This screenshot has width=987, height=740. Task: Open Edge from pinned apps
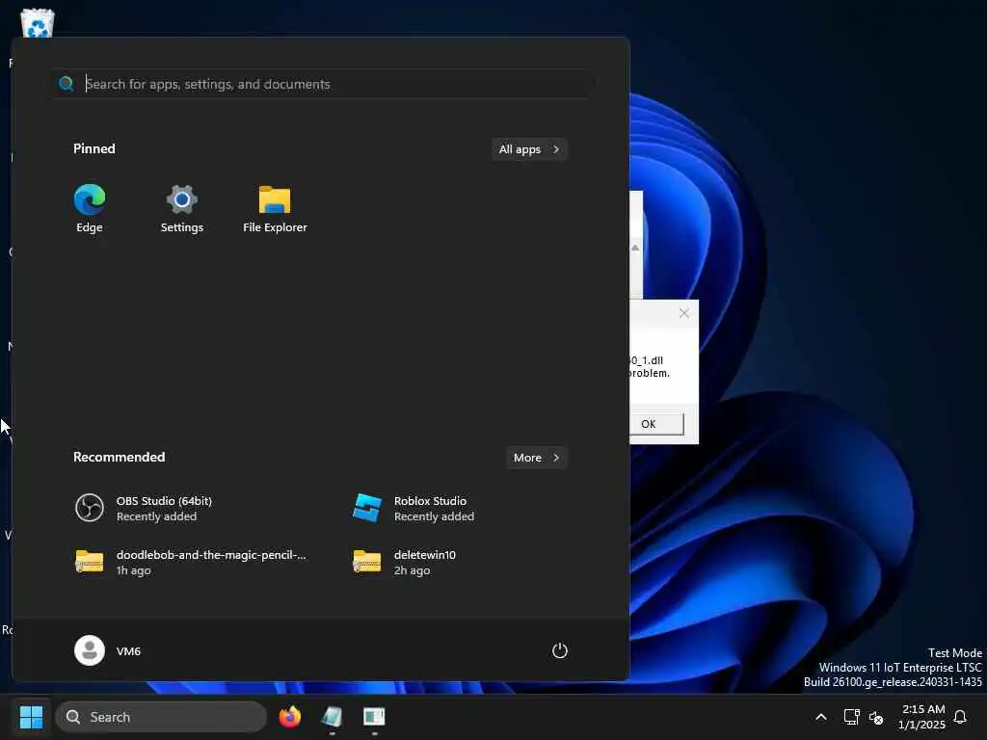[90, 208]
